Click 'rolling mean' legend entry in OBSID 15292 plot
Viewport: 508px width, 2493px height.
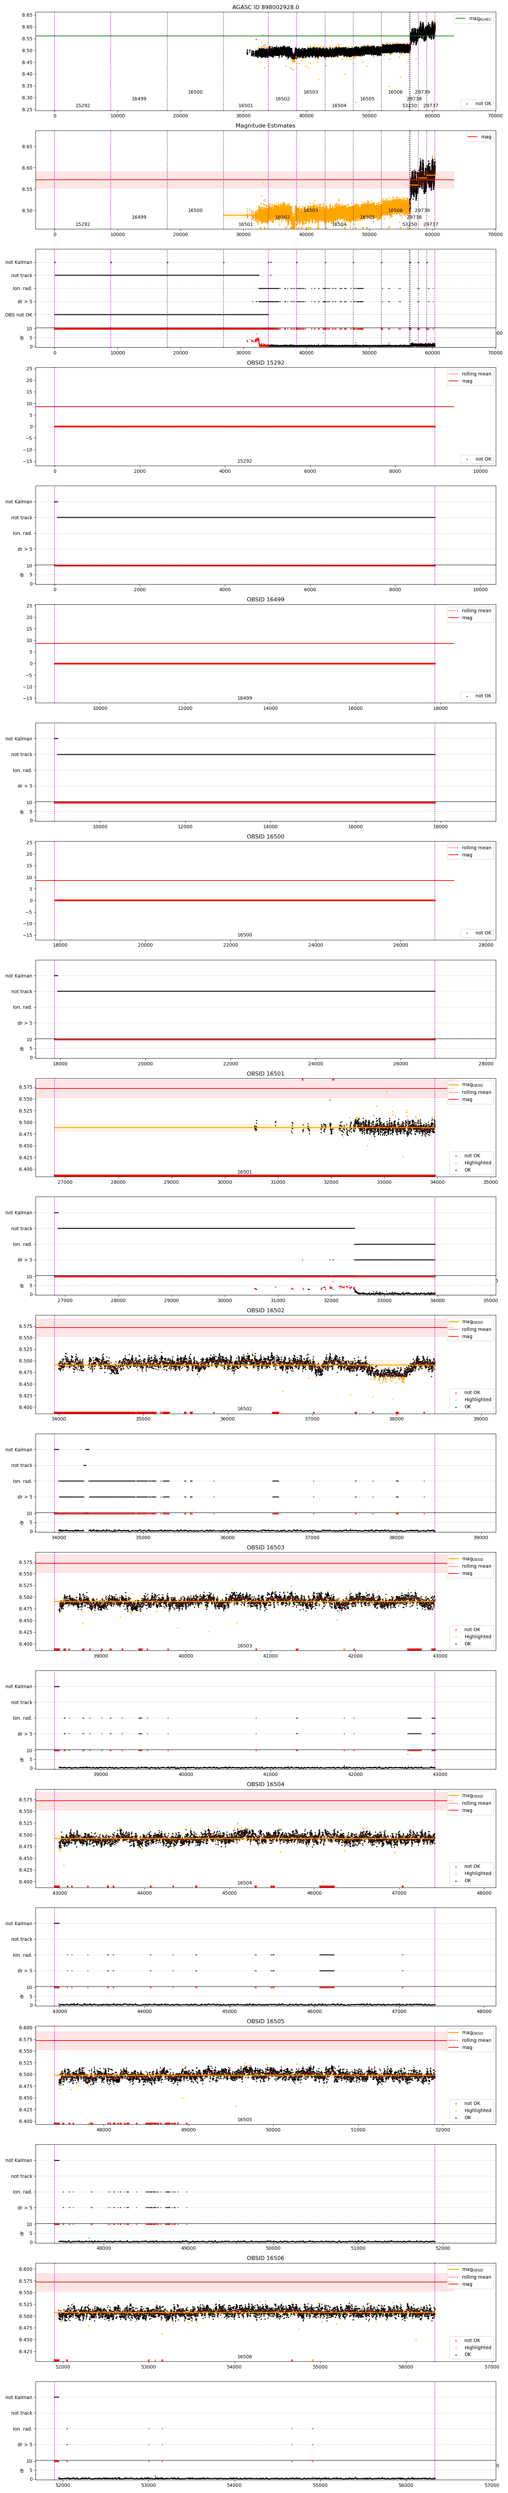tap(476, 373)
